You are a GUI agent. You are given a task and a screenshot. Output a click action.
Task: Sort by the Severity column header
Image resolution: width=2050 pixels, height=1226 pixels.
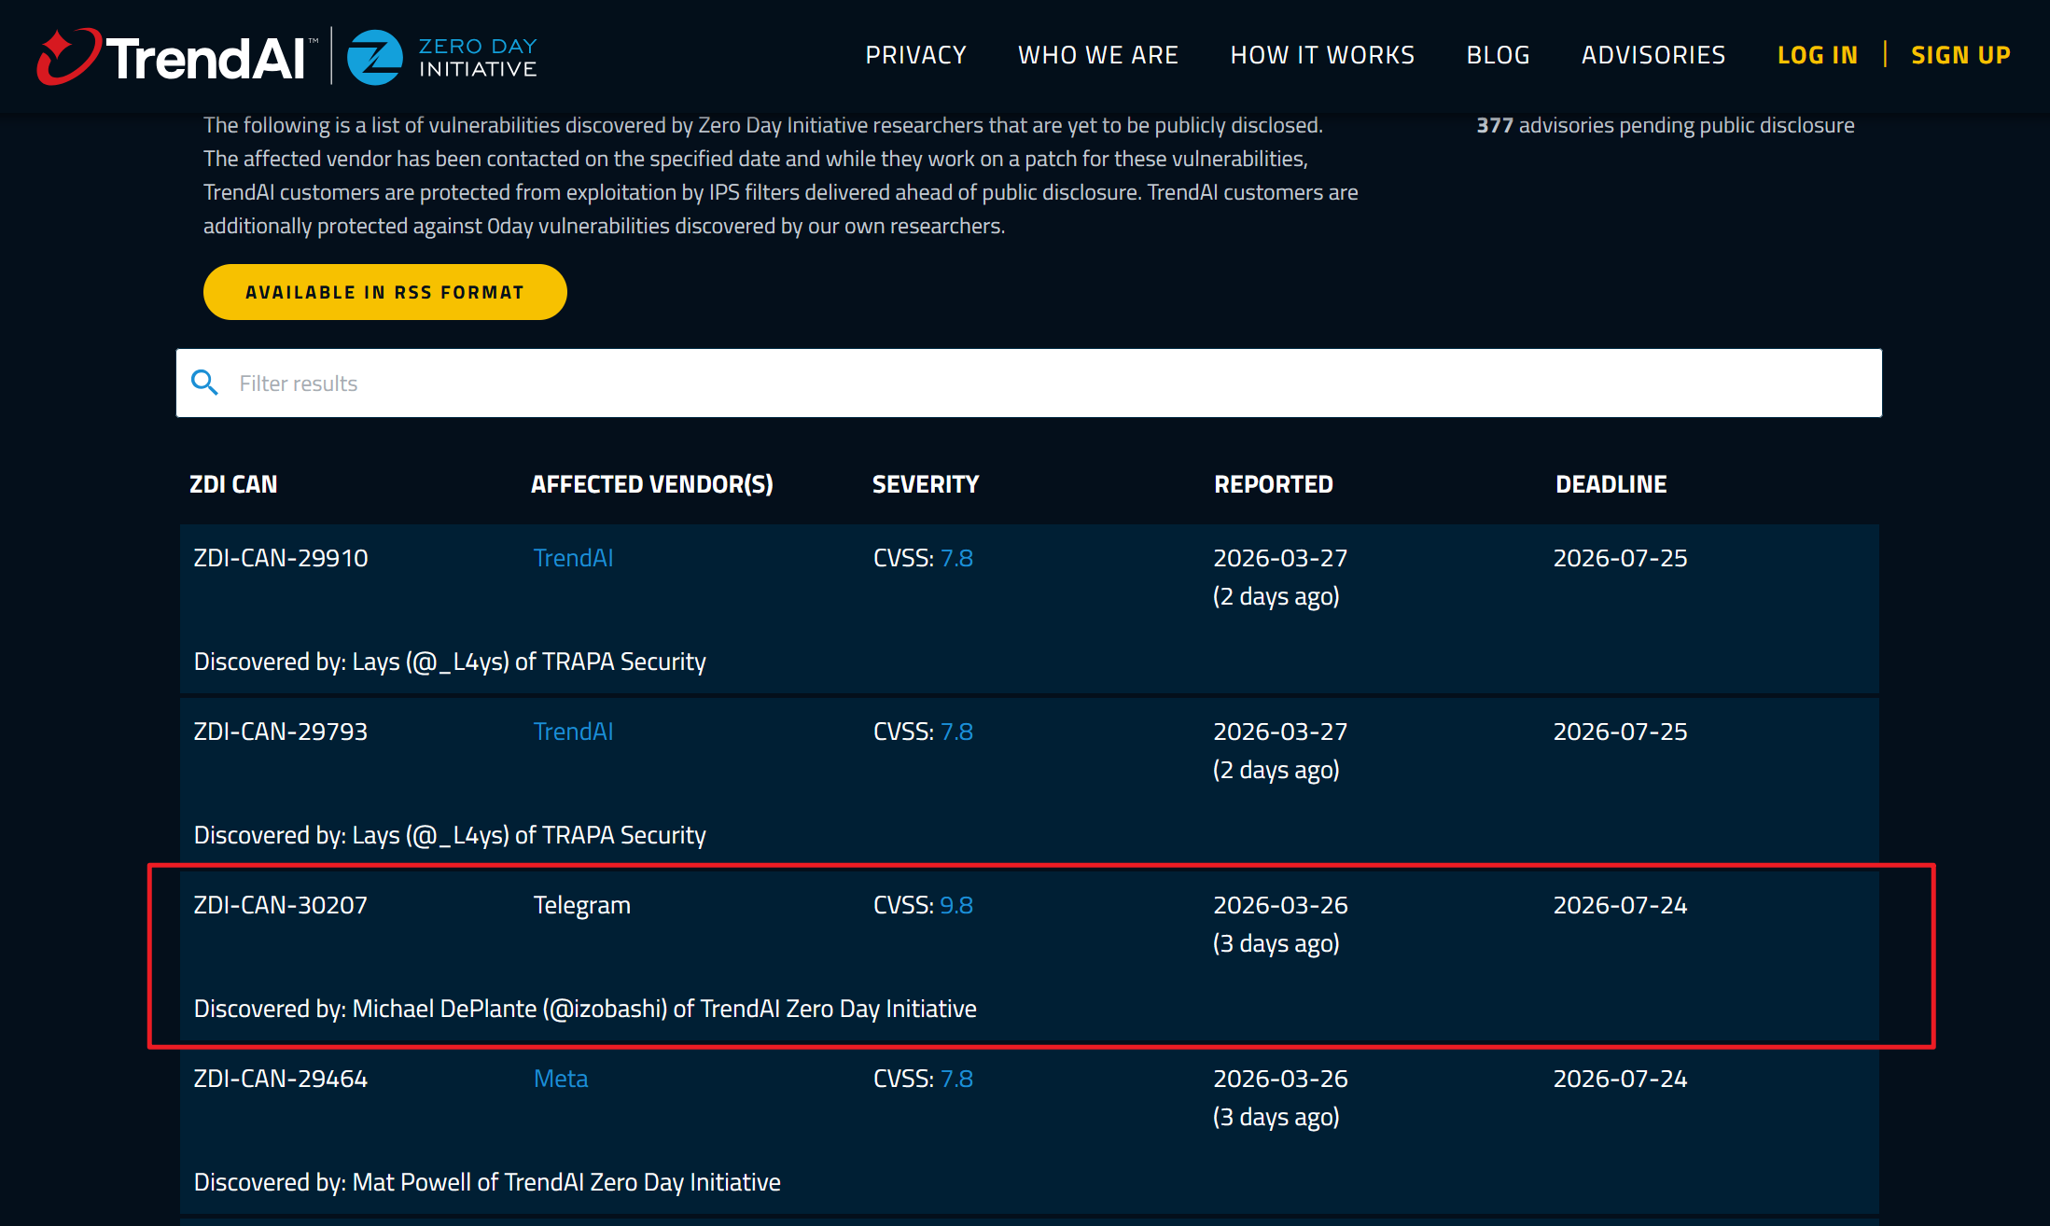(x=925, y=484)
